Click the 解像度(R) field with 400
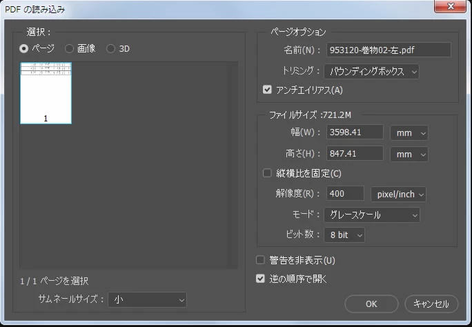 point(345,193)
